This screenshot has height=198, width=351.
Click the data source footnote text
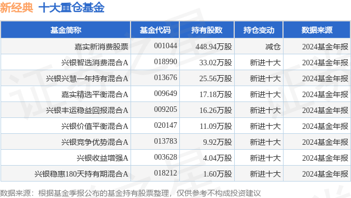[131, 193]
